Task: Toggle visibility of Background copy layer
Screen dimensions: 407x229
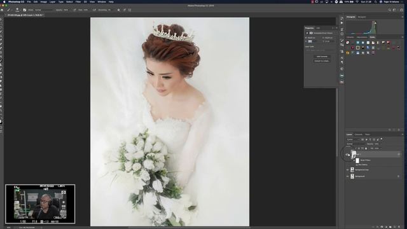Action: 348,170
